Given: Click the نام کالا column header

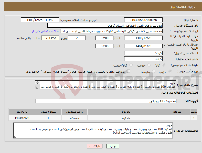Looking at the screenshot, I should pos(126,112).
